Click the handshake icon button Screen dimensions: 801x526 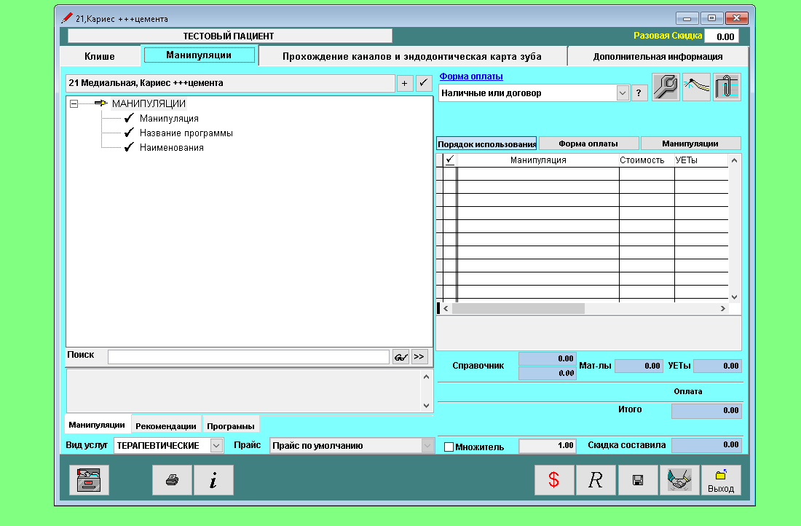tap(679, 481)
